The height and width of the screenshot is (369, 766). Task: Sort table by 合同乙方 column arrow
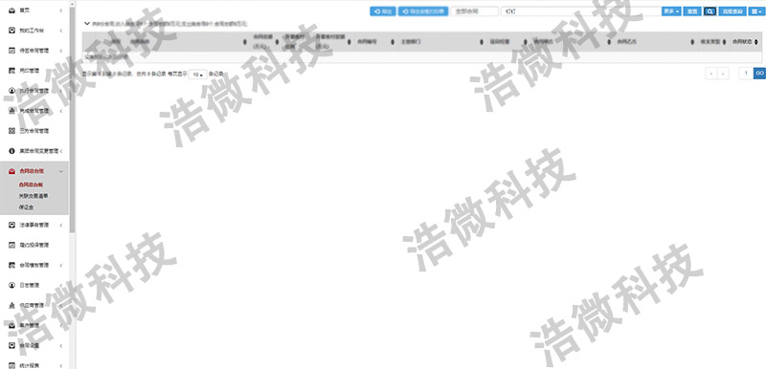692,42
